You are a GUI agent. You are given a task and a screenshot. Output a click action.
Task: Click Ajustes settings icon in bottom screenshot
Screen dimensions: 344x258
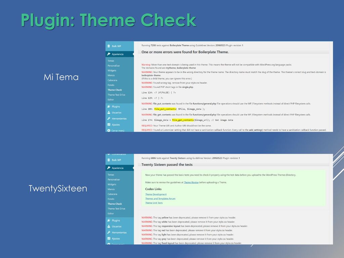[x=109, y=238]
